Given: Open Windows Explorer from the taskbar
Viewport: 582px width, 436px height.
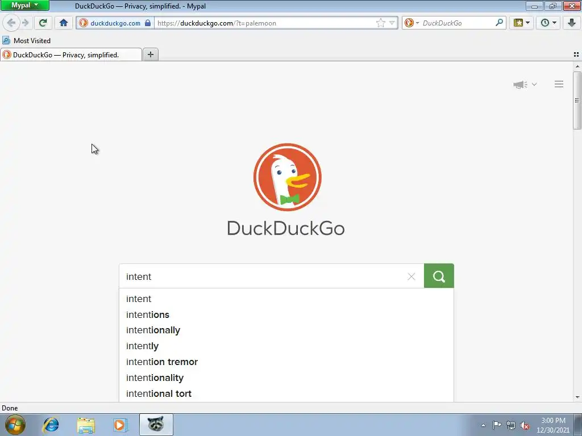Looking at the screenshot, I should pyautogui.click(x=86, y=425).
